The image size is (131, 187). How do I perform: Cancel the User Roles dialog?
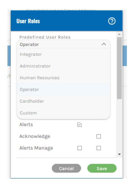point(66,168)
